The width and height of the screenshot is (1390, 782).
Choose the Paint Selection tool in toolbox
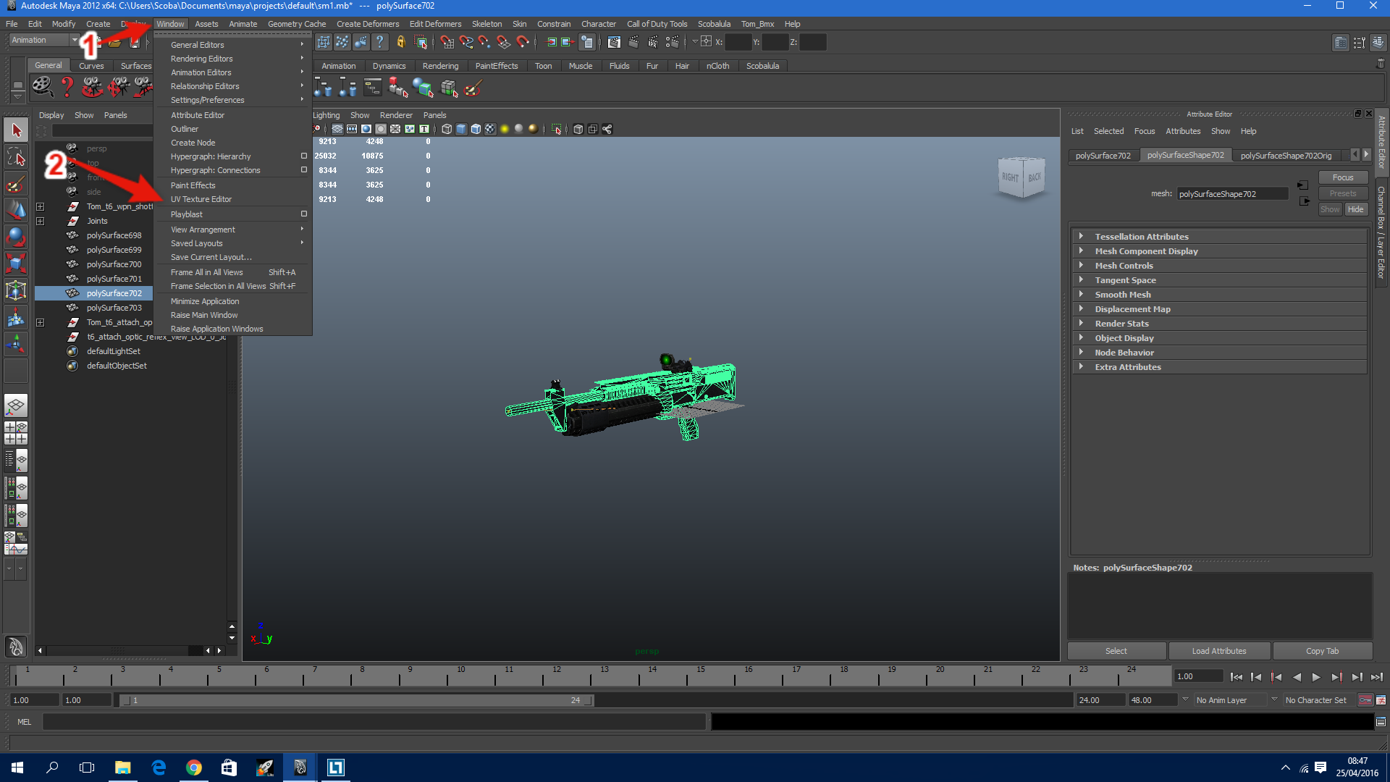16,184
